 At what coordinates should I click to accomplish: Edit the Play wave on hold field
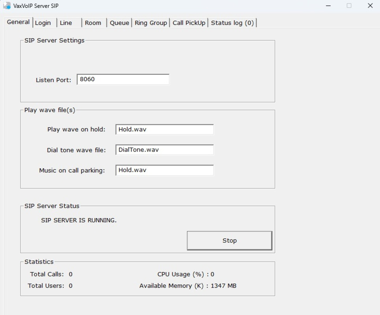164,129
